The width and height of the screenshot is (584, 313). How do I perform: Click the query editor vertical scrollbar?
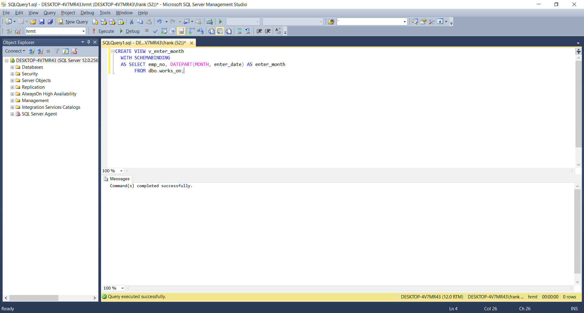click(x=579, y=104)
